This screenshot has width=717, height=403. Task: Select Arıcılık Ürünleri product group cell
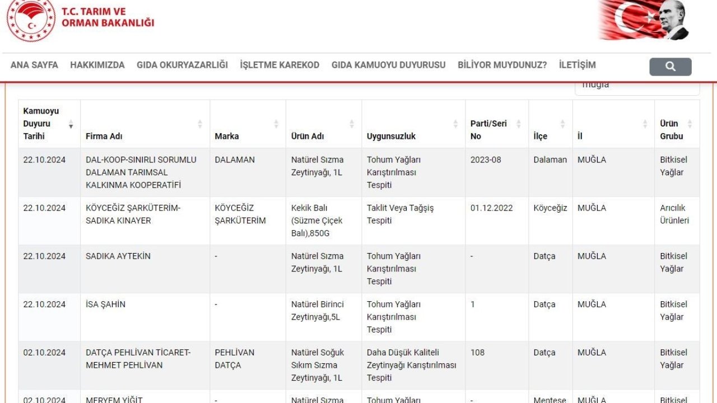pos(677,221)
